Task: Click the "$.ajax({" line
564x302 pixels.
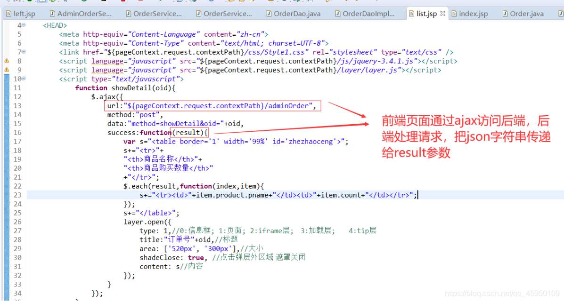Action: pyautogui.click(x=107, y=97)
